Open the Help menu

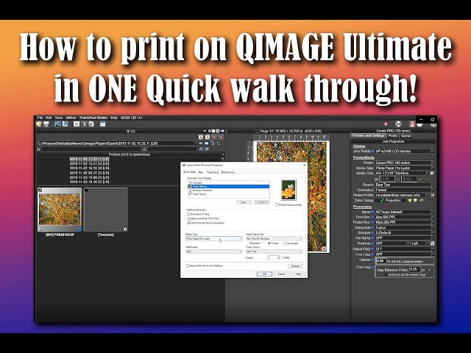[114, 118]
